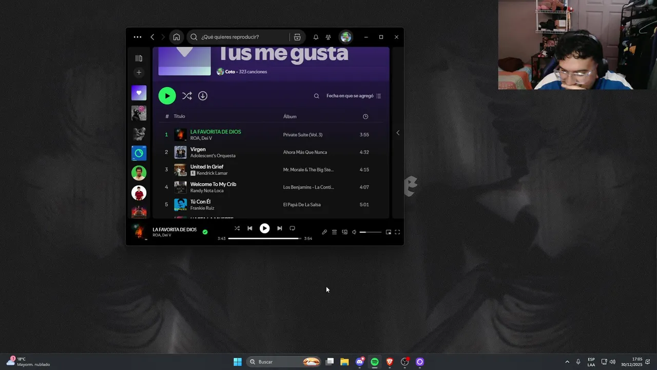This screenshot has width=657, height=370.
Task: Open the Coto profile link
Action: pyautogui.click(x=230, y=72)
